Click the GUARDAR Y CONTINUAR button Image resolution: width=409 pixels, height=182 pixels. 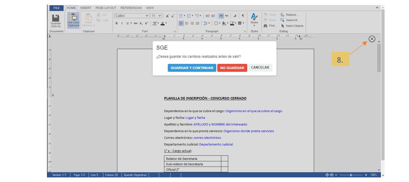click(x=192, y=68)
